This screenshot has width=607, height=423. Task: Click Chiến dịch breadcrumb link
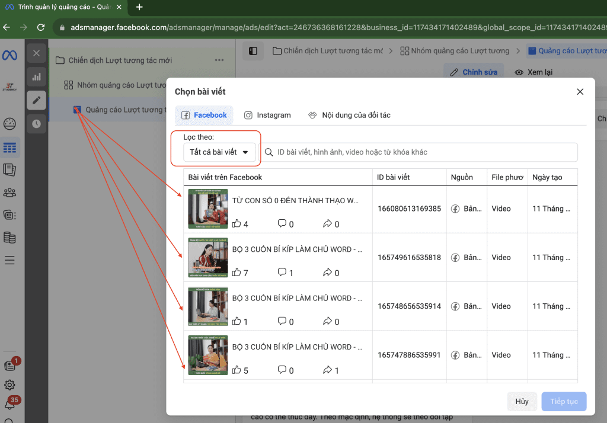click(327, 51)
